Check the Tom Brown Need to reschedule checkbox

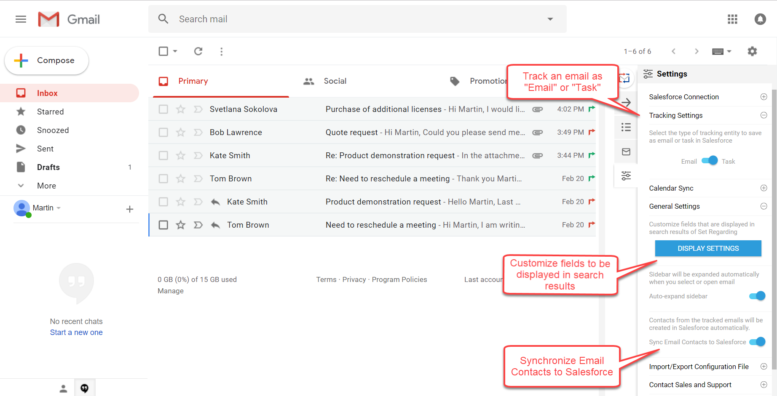pyautogui.click(x=163, y=225)
